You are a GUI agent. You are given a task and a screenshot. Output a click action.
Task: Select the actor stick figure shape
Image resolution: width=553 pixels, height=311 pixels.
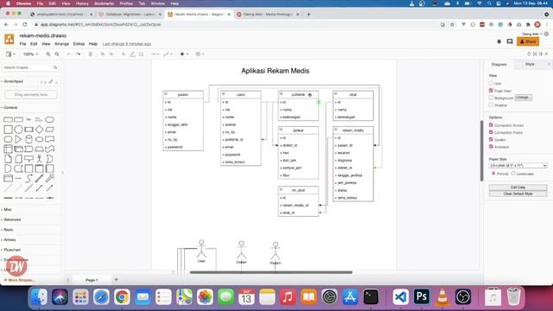pos(39,159)
